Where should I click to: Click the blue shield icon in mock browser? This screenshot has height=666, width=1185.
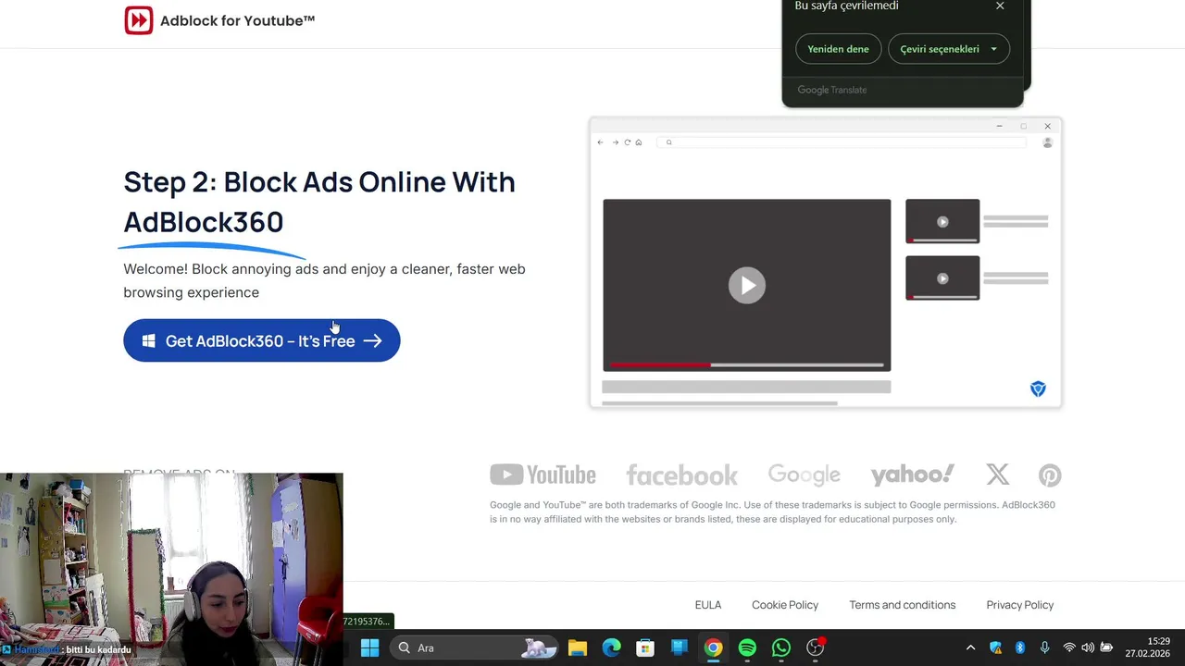tap(1038, 389)
